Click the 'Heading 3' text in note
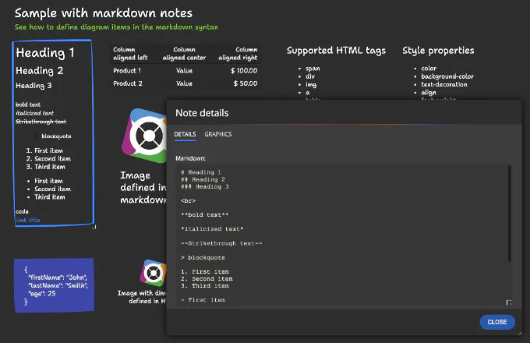 34,86
